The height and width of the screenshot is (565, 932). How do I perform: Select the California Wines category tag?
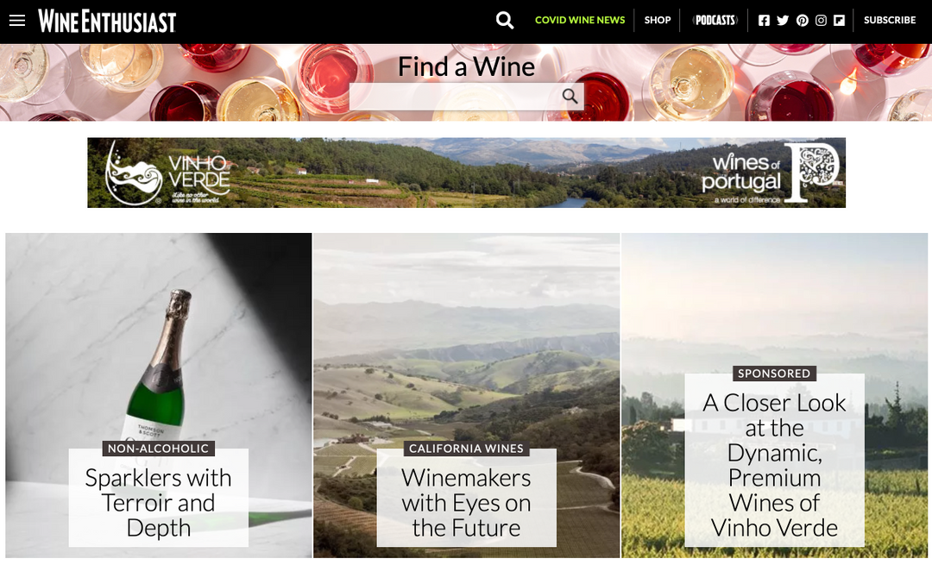point(467,449)
